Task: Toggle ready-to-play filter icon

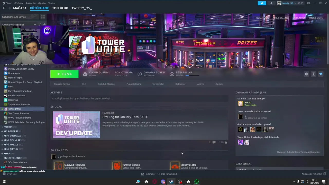Action: tap(44, 25)
